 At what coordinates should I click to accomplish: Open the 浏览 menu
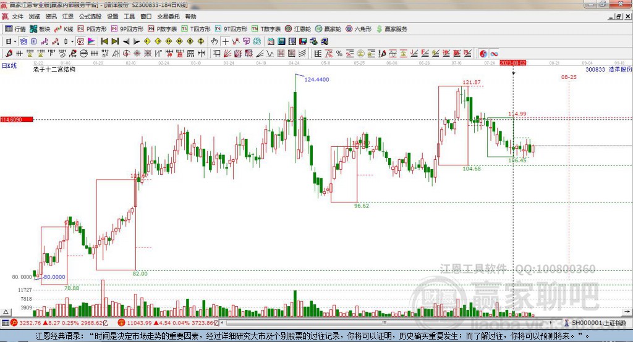(35, 17)
